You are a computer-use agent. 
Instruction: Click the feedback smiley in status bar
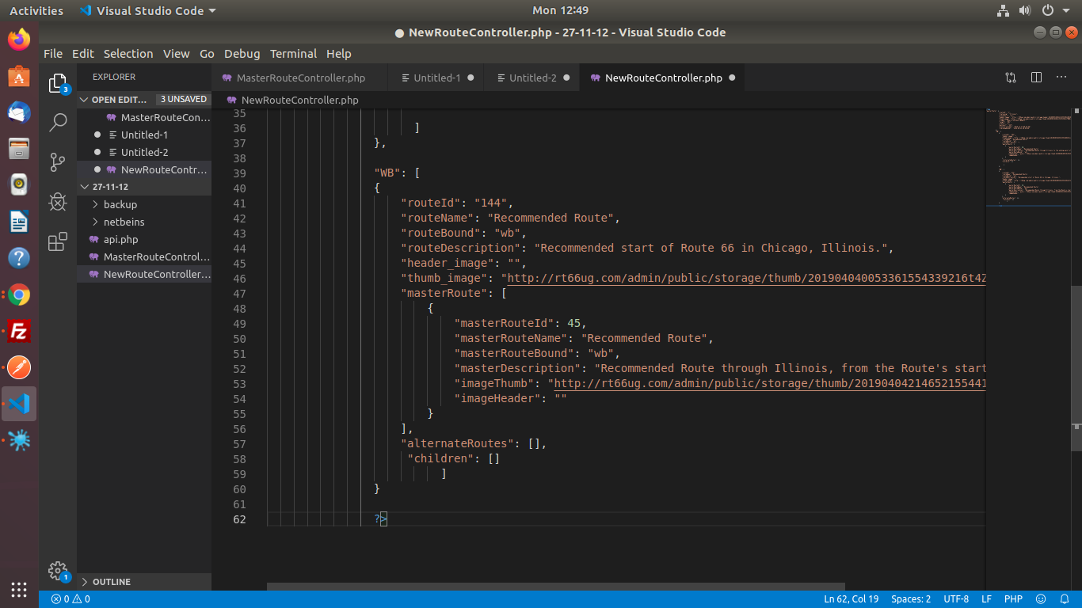1041,599
